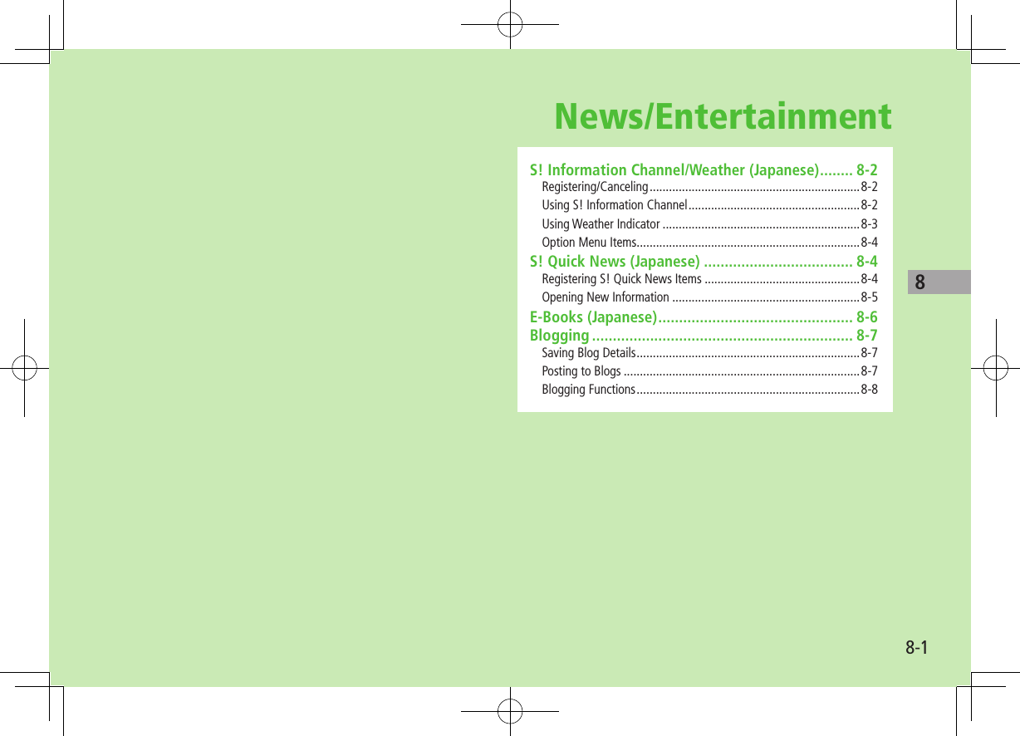Select the gray chapter 8 side tab

(x=939, y=282)
